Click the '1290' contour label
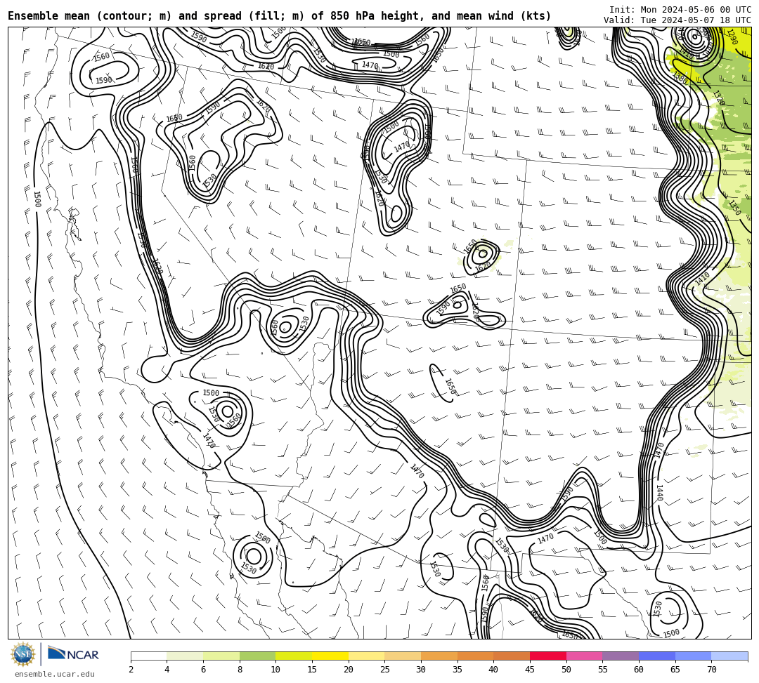 pos(732,38)
